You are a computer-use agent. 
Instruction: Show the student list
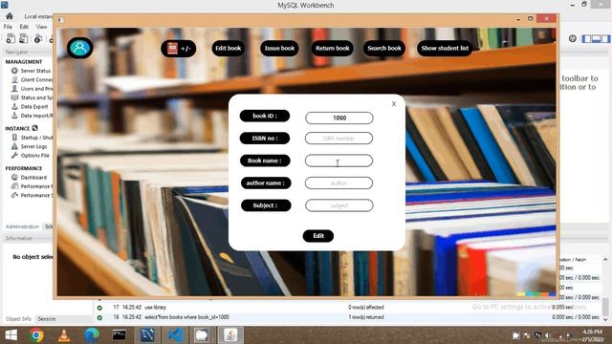point(445,49)
